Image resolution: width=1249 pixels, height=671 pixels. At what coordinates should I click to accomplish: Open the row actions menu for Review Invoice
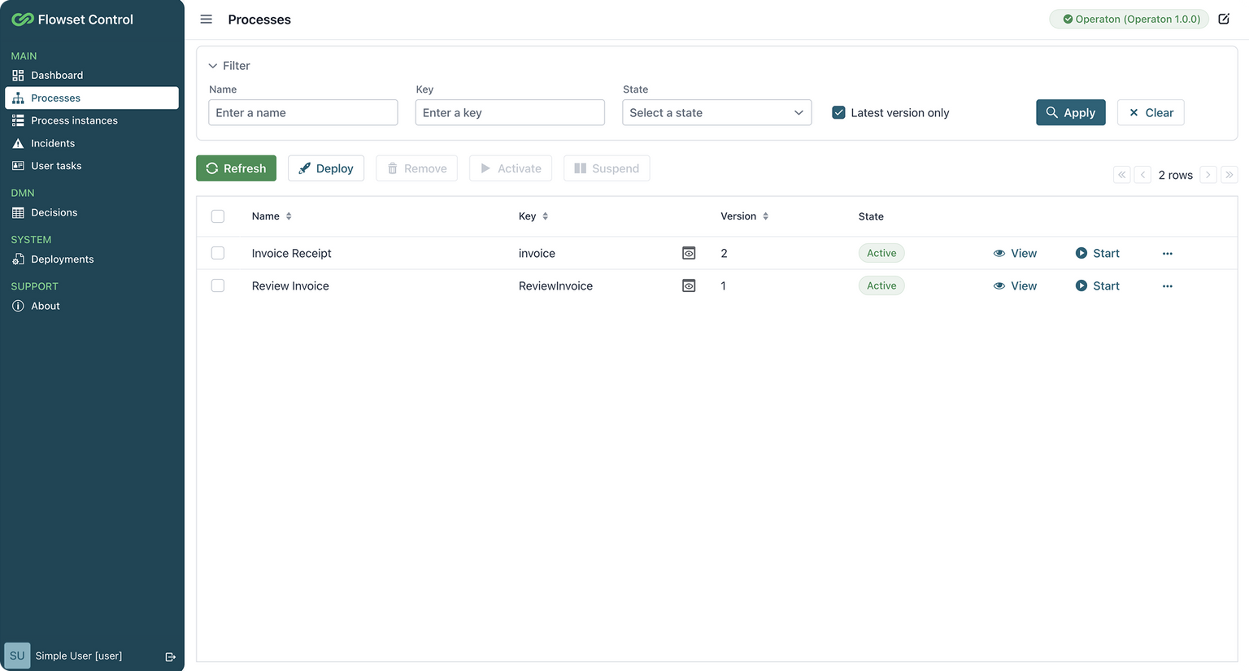click(1168, 285)
